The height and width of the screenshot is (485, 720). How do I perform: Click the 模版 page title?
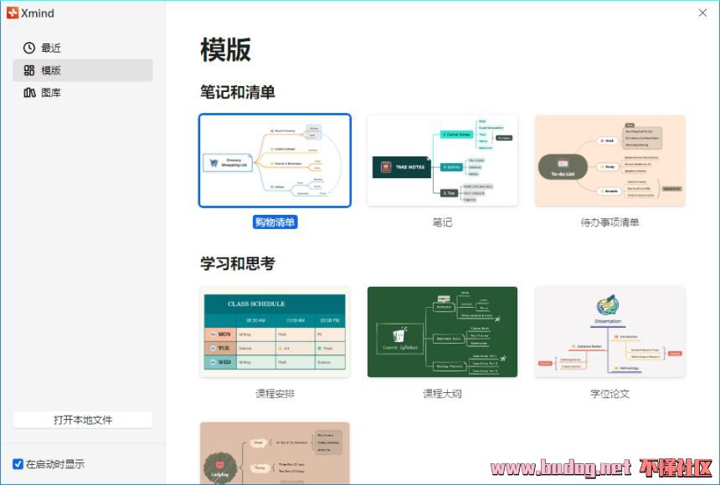point(225,49)
